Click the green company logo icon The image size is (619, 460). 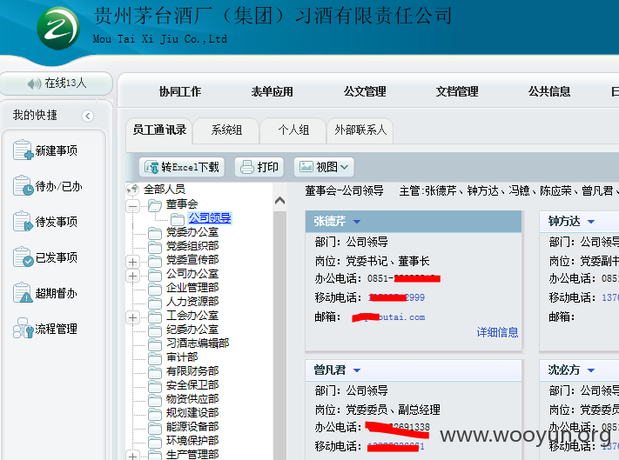pyautogui.click(x=58, y=29)
